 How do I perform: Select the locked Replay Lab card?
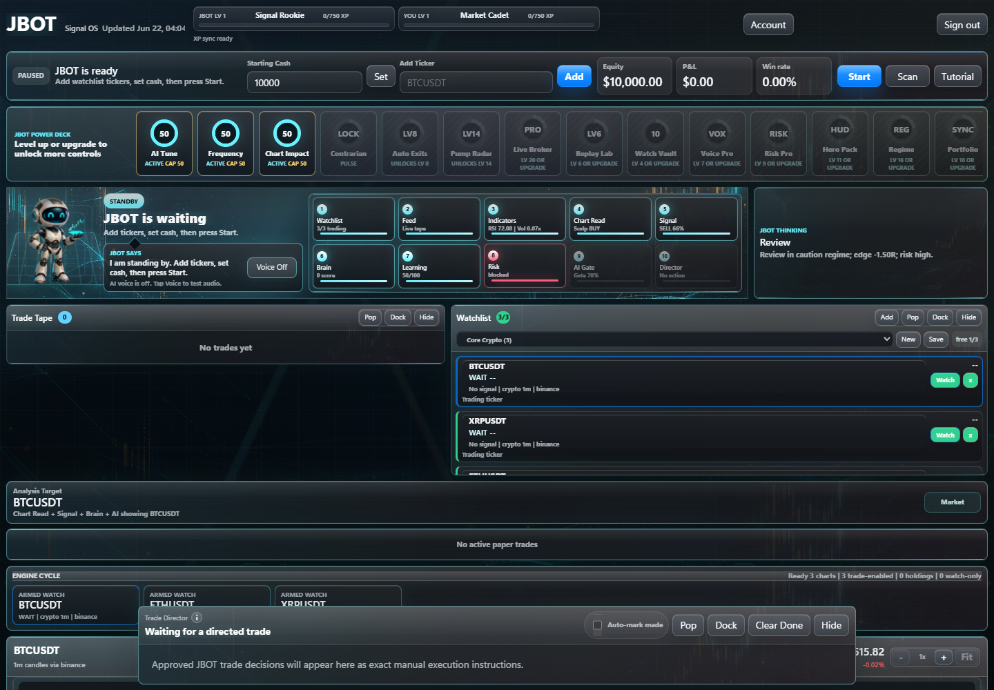[594, 144]
